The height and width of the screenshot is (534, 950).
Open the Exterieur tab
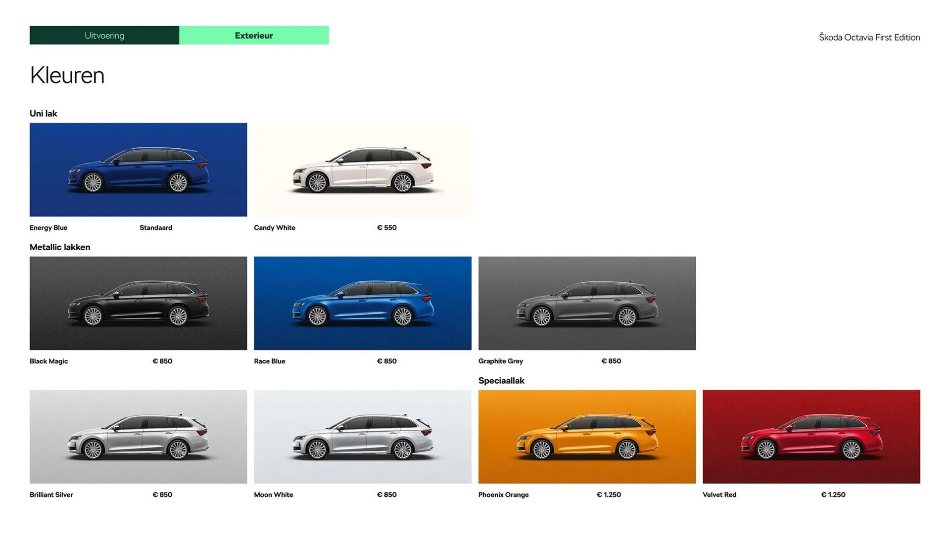pyautogui.click(x=253, y=35)
